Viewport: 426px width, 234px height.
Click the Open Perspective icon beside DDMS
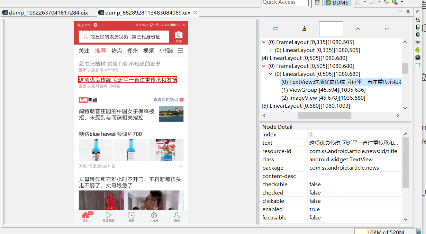317,3
